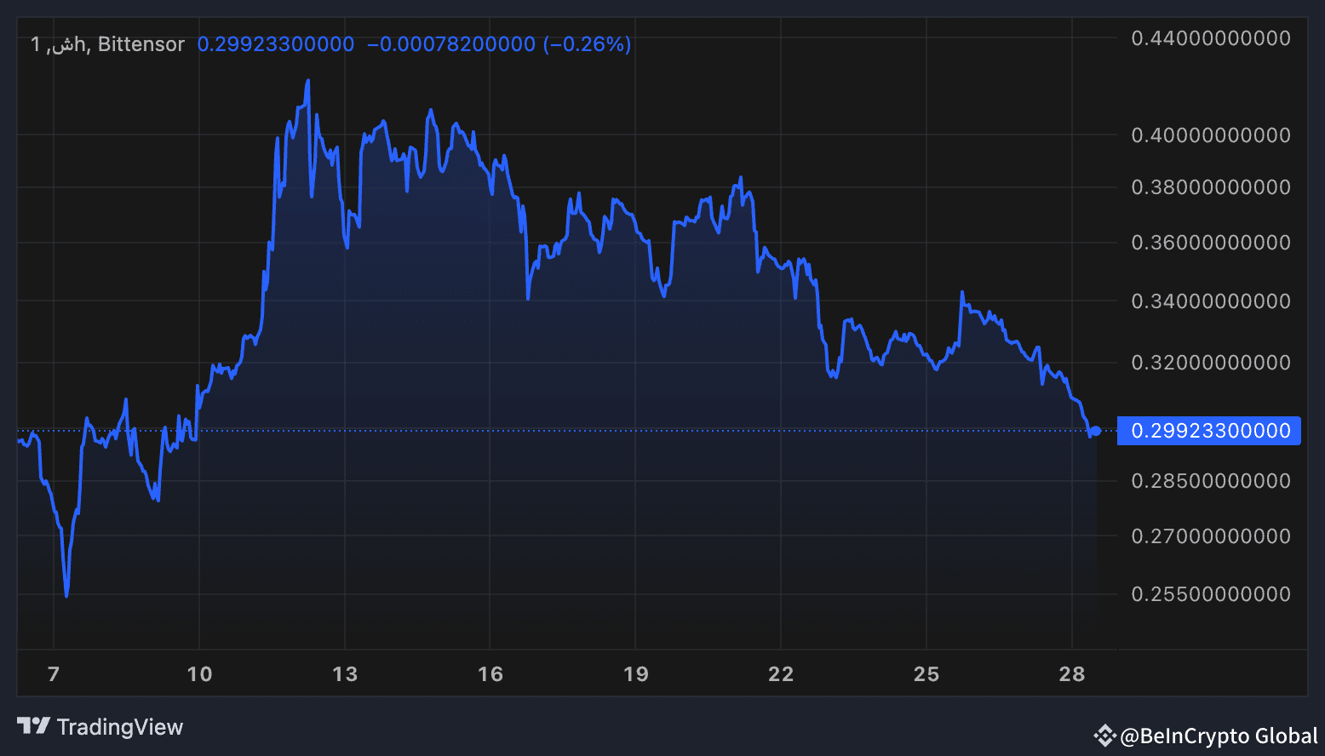Click date label 7 on the time axis

tap(54, 674)
